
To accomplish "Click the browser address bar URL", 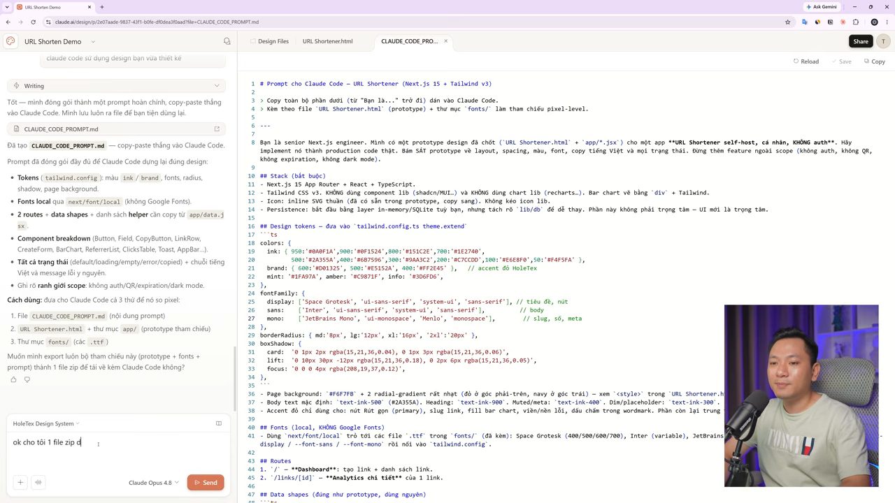I will 157,22.
